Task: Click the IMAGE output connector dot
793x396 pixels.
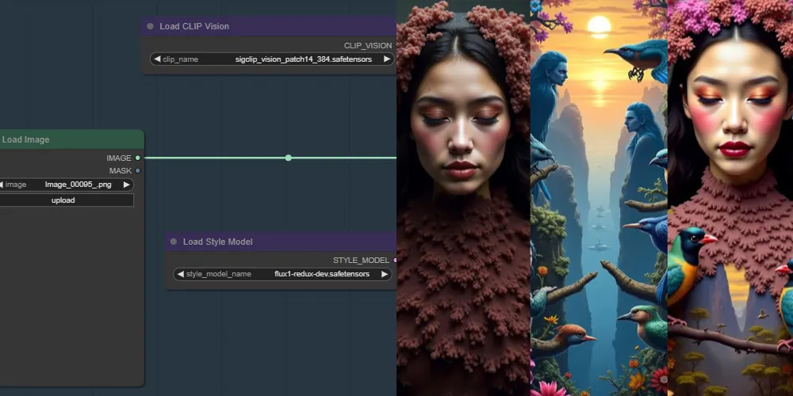Action: pyautogui.click(x=137, y=158)
